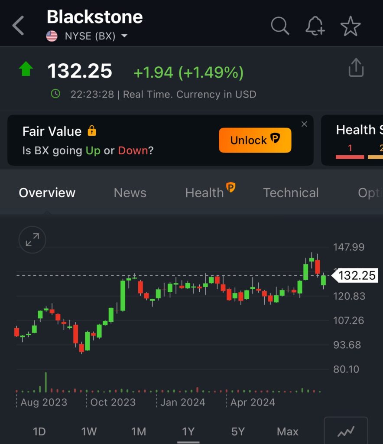Expand chart to fullscreen
The height and width of the screenshot is (444, 383).
point(32,240)
